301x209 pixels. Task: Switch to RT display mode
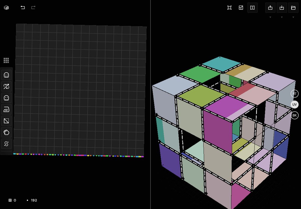pyautogui.click(x=294, y=94)
